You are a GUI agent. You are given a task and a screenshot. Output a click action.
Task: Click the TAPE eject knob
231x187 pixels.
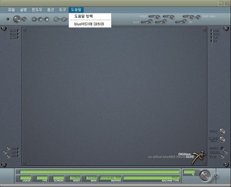pyautogui.click(x=192, y=17)
